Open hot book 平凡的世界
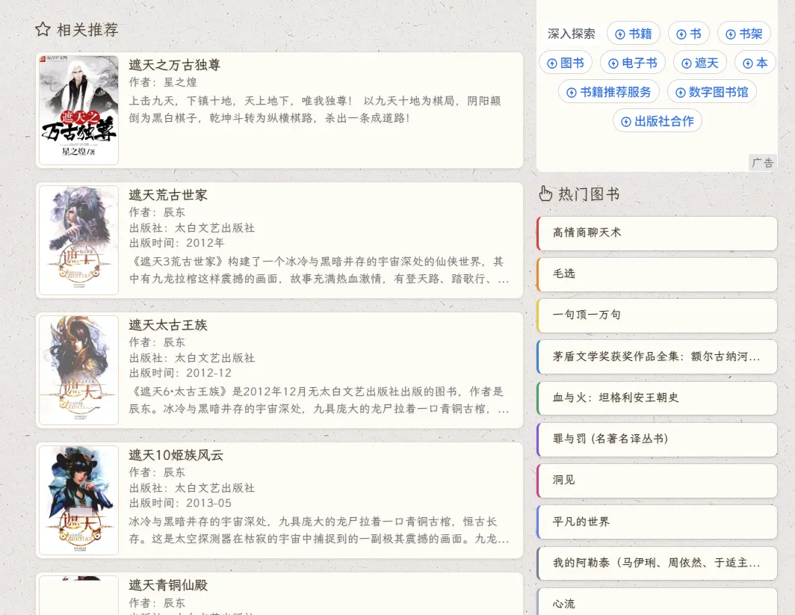Image resolution: width=795 pixels, height=615 pixels. coord(657,522)
